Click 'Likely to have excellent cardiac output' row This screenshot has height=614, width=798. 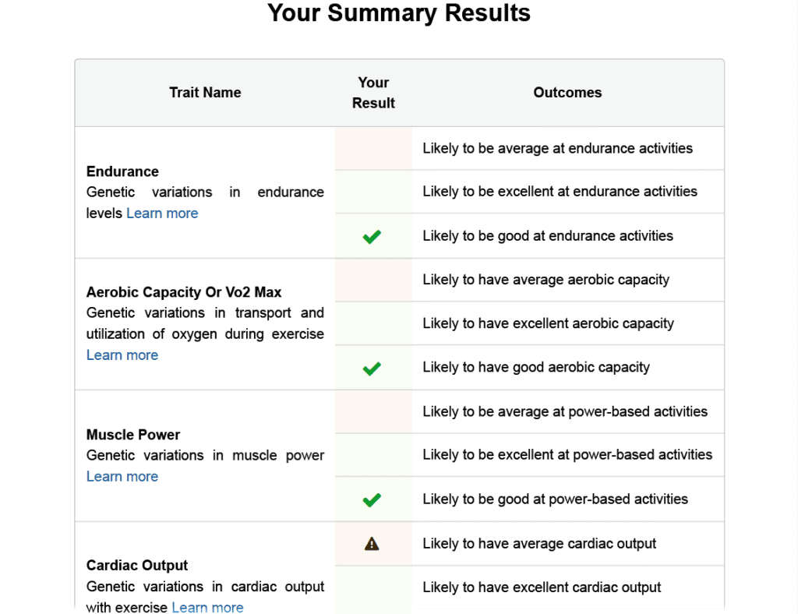(x=568, y=588)
